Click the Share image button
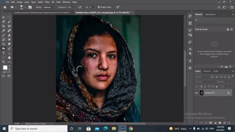 click(232, 7)
